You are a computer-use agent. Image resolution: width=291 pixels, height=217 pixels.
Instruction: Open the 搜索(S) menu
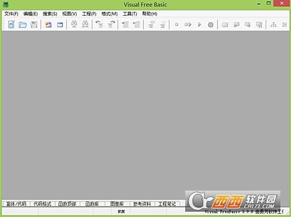[50, 14]
